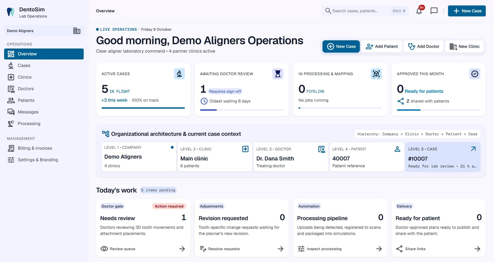This screenshot has width=494, height=262.
Task: Click New Case beside Add Patient
Action: tap(341, 46)
